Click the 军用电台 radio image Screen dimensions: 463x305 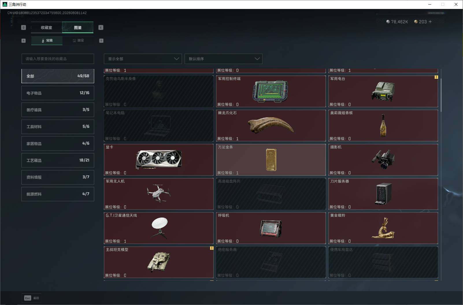(383, 91)
